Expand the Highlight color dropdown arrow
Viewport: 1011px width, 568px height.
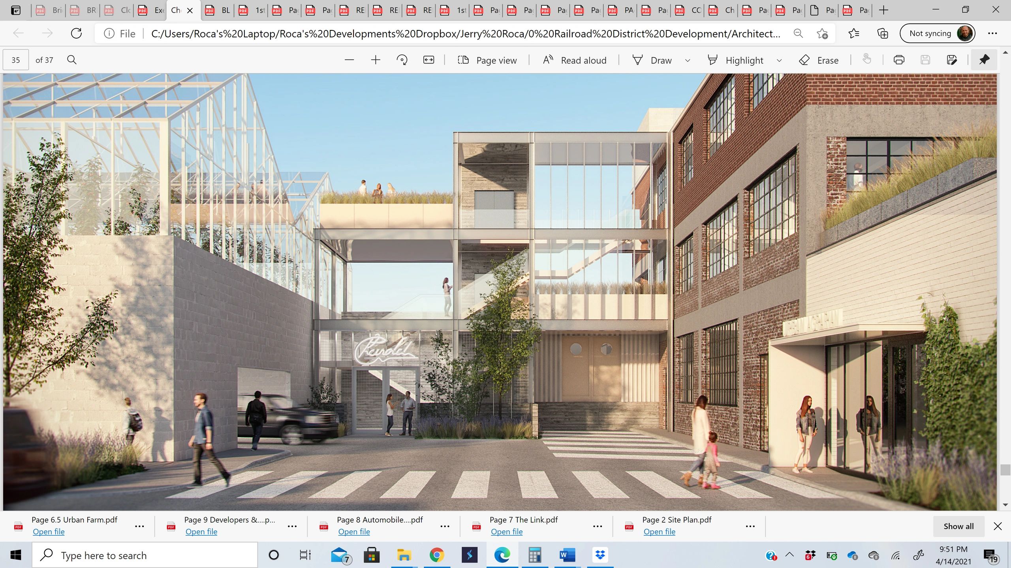(779, 60)
